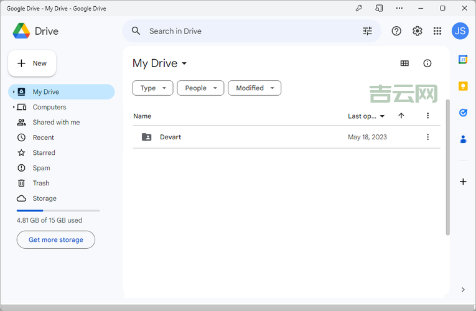Open the People filter dropdown

[200, 88]
